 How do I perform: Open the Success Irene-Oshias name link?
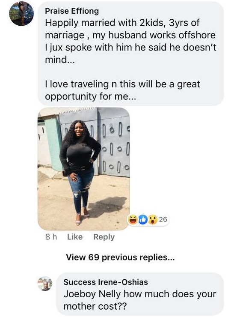point(106,282)
